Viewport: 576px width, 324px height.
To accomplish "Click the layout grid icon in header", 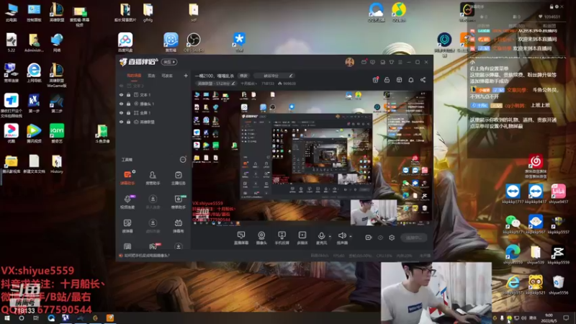I will pos(399,80).
